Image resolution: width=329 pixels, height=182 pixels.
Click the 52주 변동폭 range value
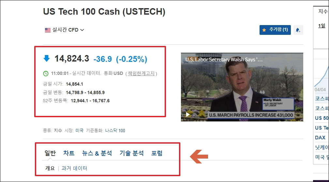click(x=90, y=101)
